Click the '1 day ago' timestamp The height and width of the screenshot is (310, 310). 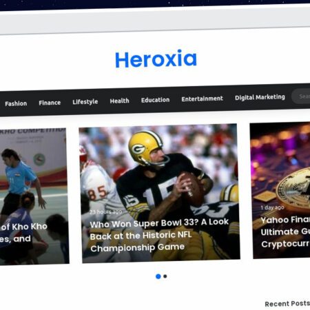point(272,207)
